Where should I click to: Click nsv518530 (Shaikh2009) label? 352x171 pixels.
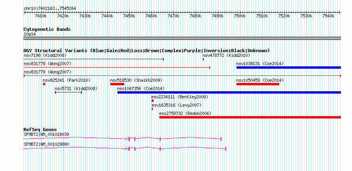coord(136,80)
